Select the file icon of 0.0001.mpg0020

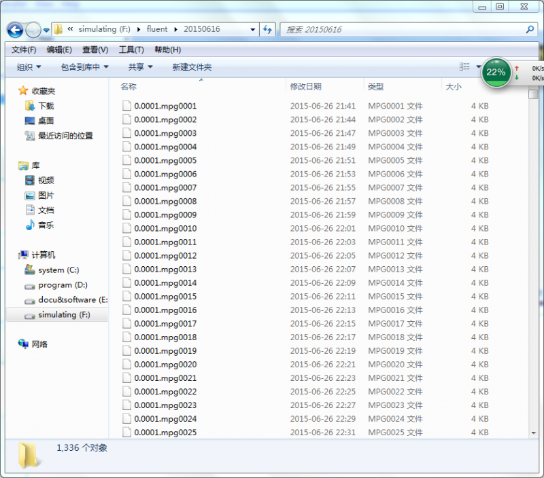point(127,364)
